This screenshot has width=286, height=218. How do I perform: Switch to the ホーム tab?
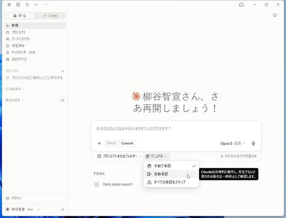(20, 15)
